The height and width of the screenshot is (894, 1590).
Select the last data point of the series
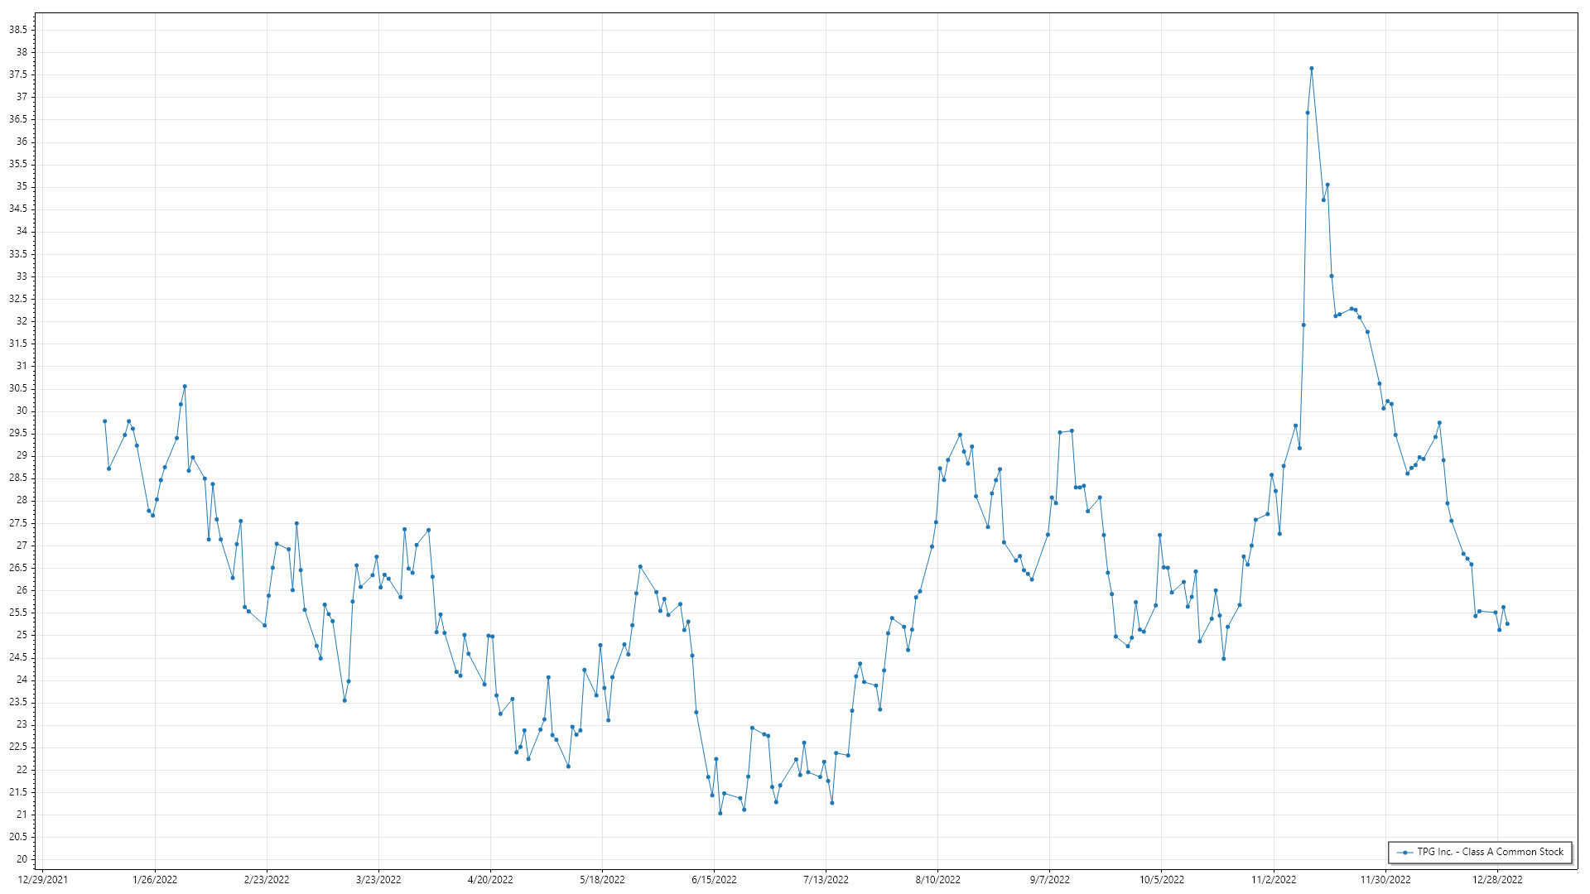click(x=1507, y=624)
